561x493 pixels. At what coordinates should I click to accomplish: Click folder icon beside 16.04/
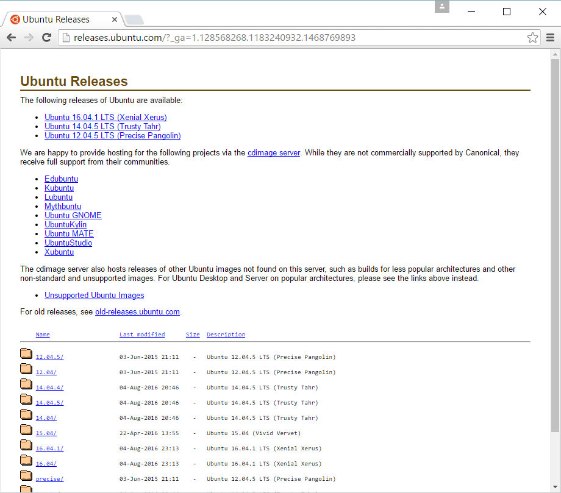pos(26,460)
